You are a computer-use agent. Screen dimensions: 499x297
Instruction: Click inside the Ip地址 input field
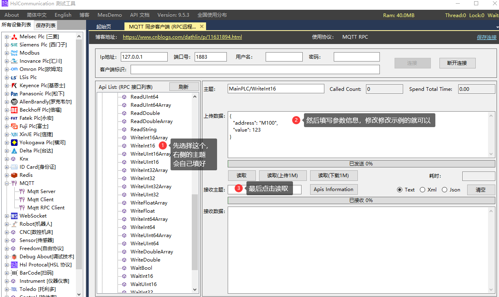(144, 57)
